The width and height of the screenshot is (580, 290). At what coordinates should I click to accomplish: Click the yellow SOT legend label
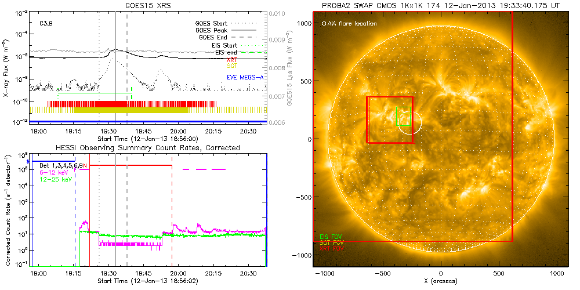pyautogui.click(x=231, y=66)
